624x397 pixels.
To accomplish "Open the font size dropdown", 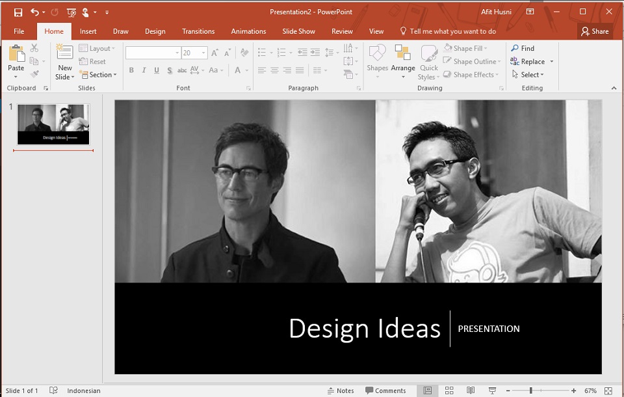I will [203, 53].
